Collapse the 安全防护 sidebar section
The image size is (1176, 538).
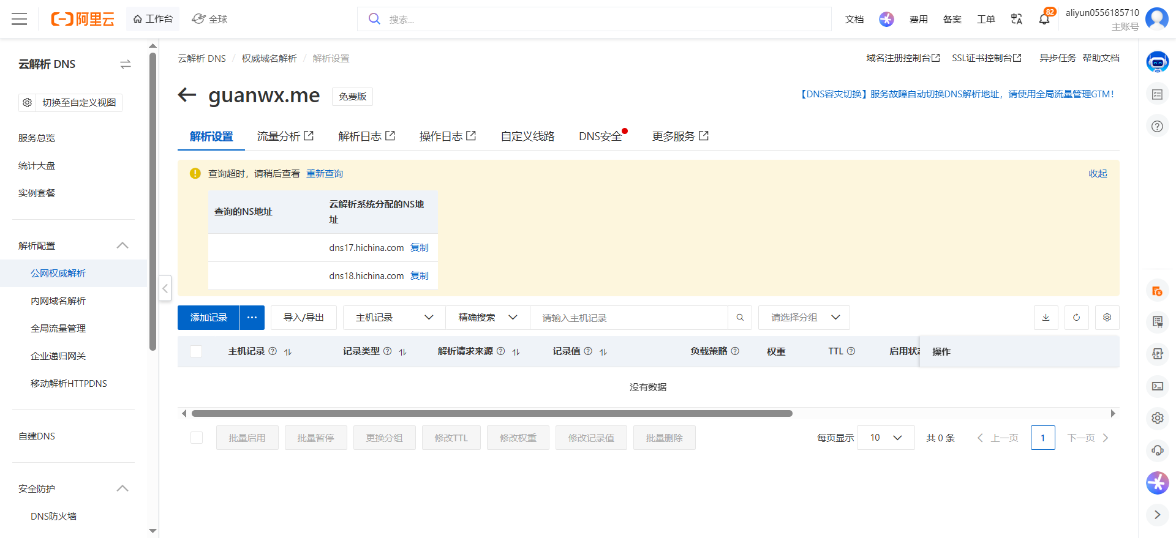click(x=123, y=488)
